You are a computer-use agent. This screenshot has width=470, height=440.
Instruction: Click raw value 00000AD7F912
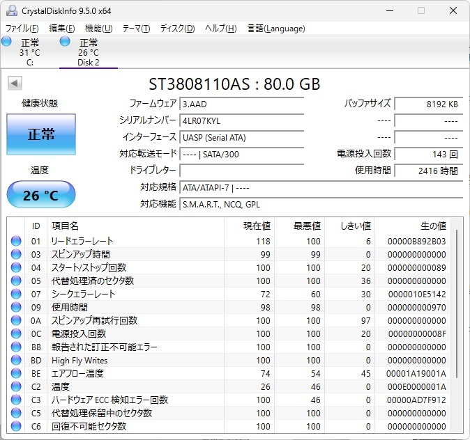pos(416,400)
